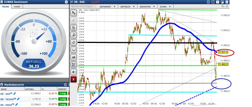Toggle the chart sound speaker icon
The width and height of the screenshot is (252, 107).
[x=74, y=72]
